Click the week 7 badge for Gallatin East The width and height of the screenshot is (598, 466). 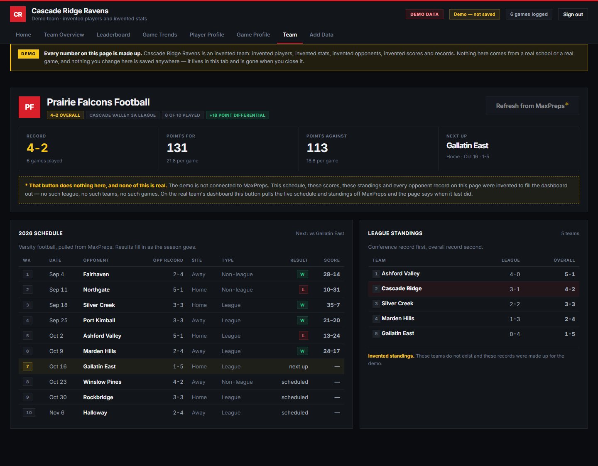pyautogui.click(x=27, y=366)
